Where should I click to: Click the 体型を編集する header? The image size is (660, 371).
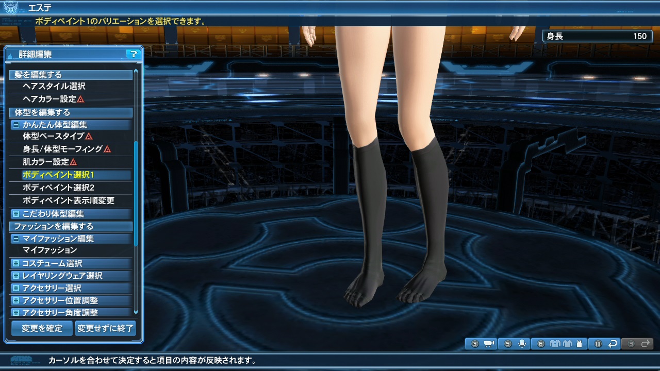coord(71,112)
